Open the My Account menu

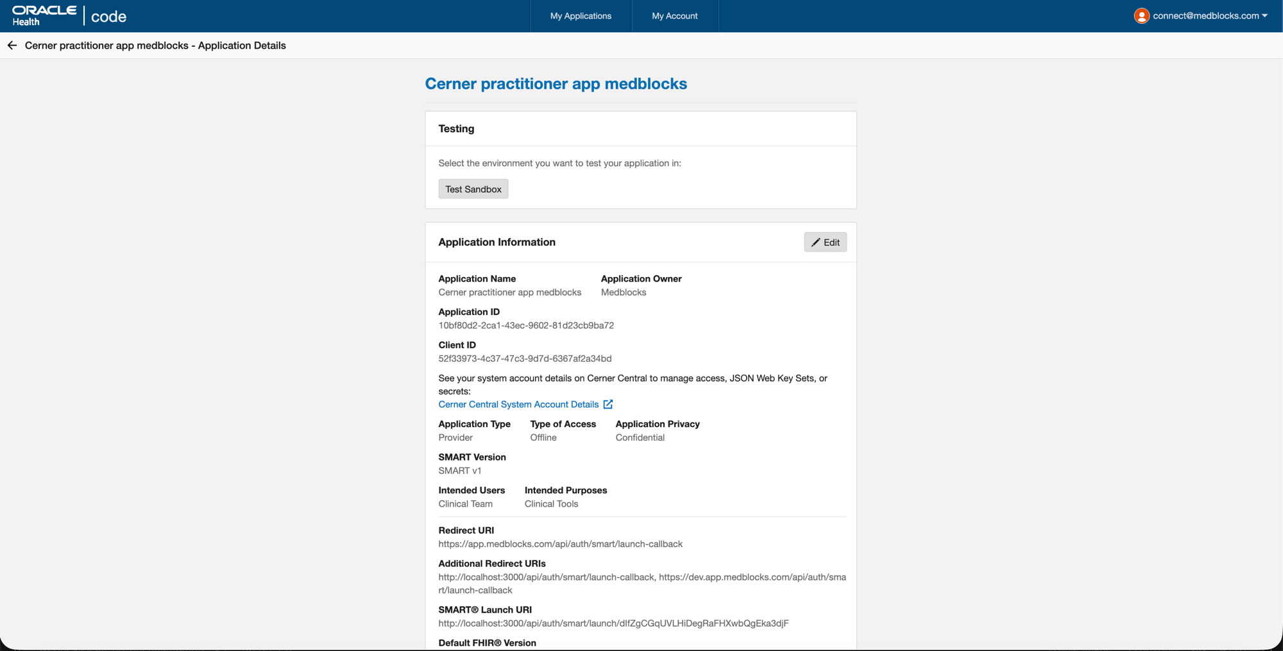(x=675, y=16)
